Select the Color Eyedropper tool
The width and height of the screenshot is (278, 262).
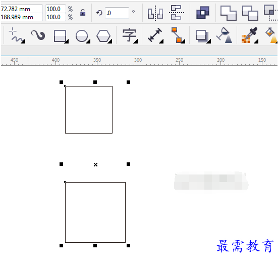click(249, 35)
